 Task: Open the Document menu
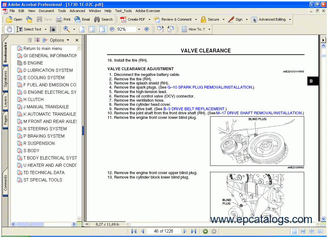pyautogui.click(x=46, y=11)
